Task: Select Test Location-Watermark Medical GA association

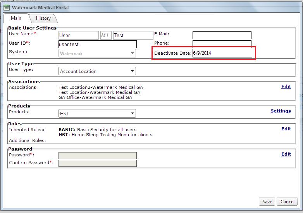Action: (x=99, y=92)
